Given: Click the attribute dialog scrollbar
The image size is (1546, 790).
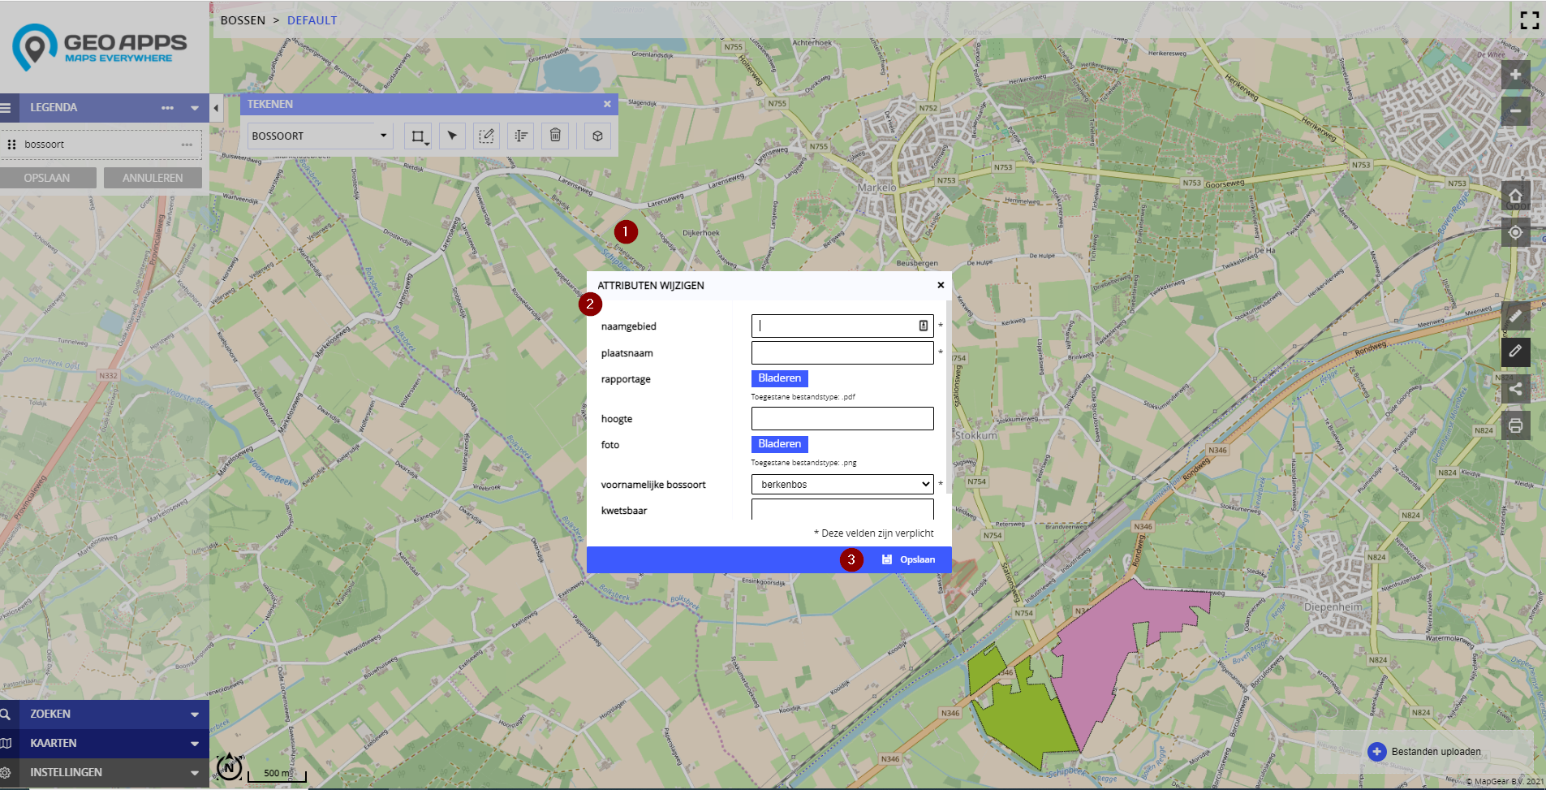Looking at the screenshot, I should coord(949,398).
